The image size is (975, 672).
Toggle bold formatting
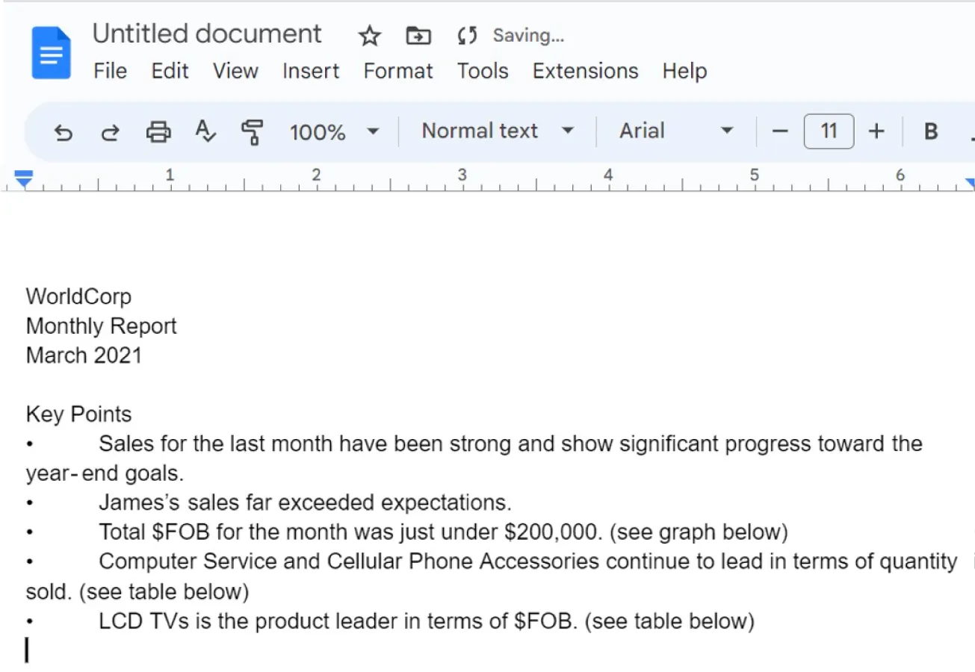(930, 131)
